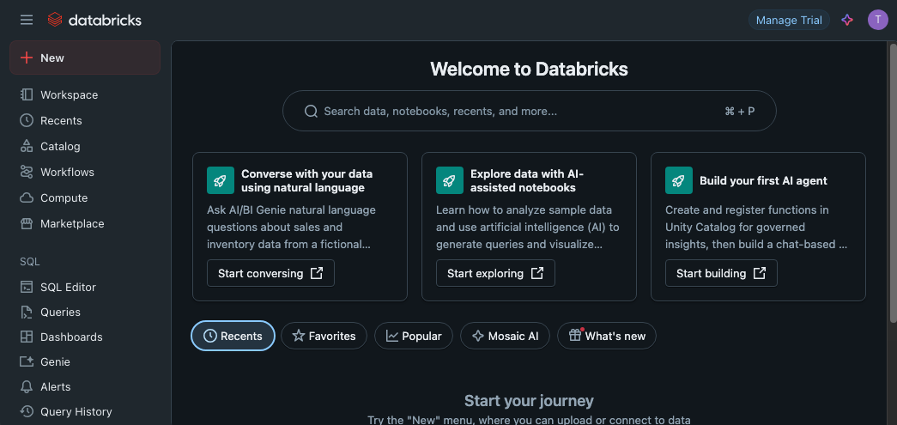Viewport: 897px width, 425px height.
Task: Click the New button
Action: [85, 58]
